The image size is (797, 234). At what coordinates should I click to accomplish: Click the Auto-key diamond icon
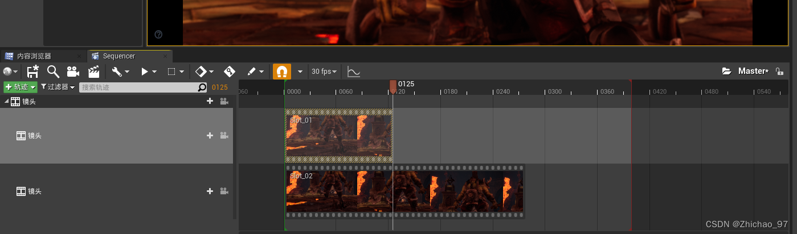click(x=230, y=72)
